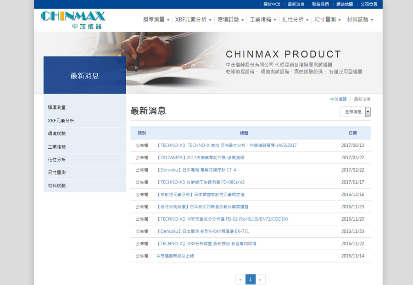This screenshot has width=413, height=285.
Task: Select 工業烤箱 in the left sidebar
Action: (84, 147)
